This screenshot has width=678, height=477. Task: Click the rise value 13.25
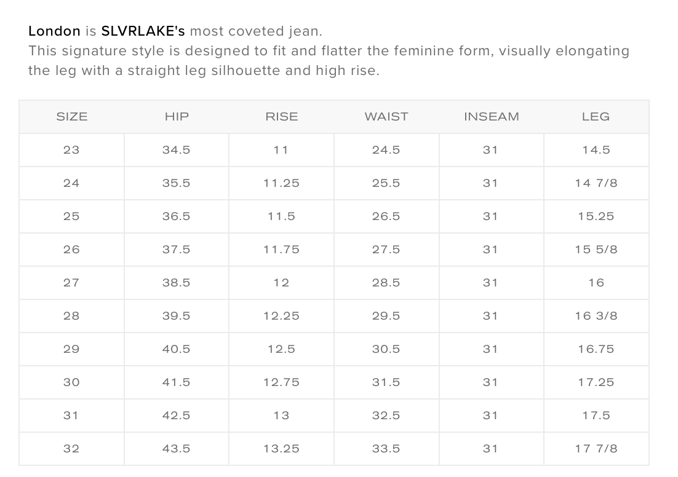click(281, 449)
